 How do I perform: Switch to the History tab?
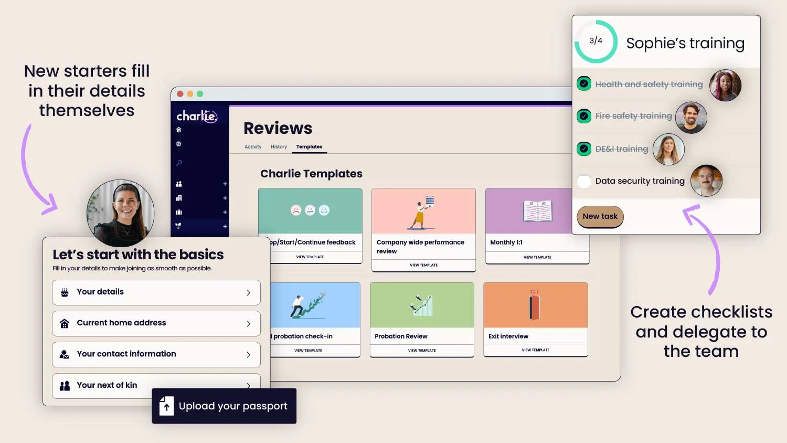279,146
